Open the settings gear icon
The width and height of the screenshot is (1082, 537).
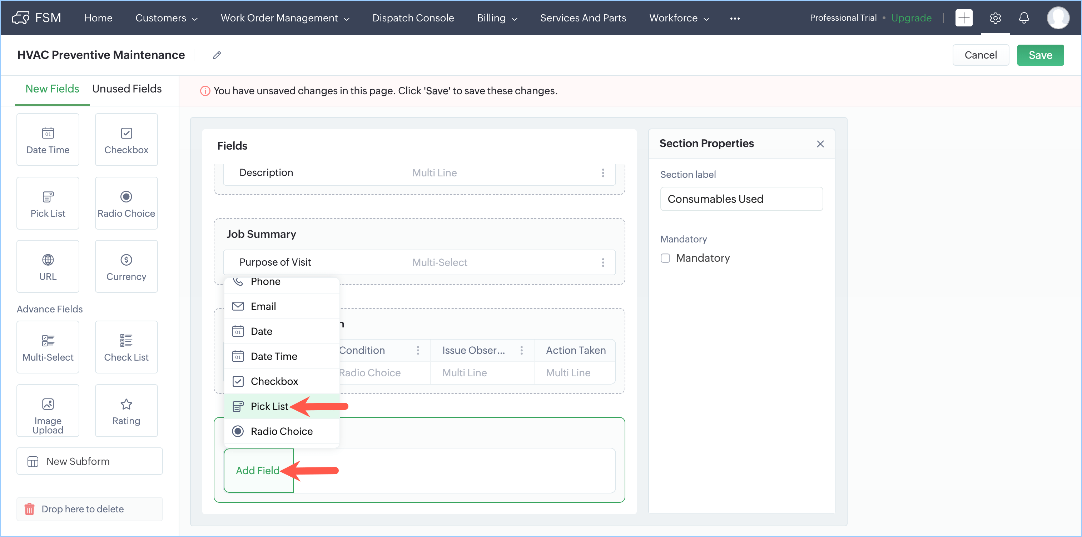tap(995, 18)
